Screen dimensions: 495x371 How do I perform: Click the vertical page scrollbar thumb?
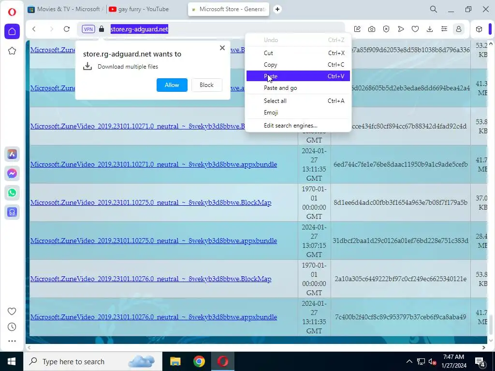(491, 325)
